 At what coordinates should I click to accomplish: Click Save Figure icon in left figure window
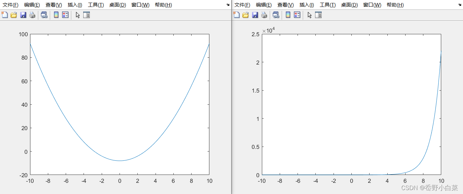(x=23, y=15)
